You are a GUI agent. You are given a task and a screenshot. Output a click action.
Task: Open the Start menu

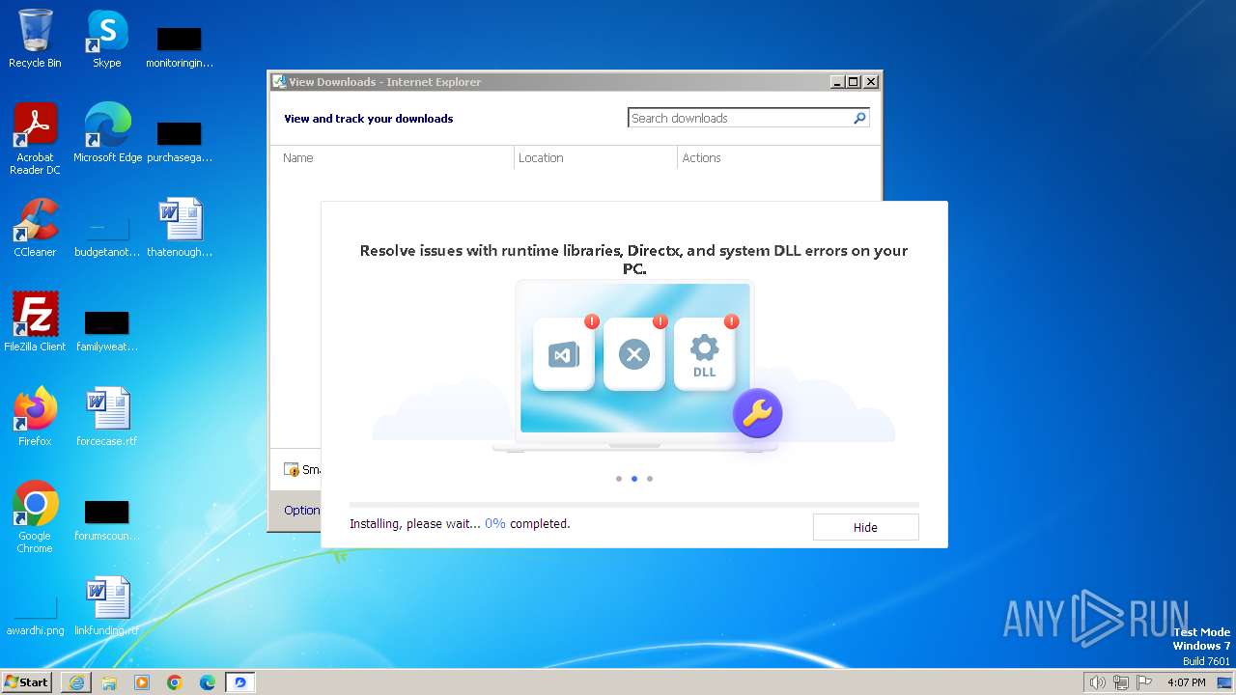(27, 682)
